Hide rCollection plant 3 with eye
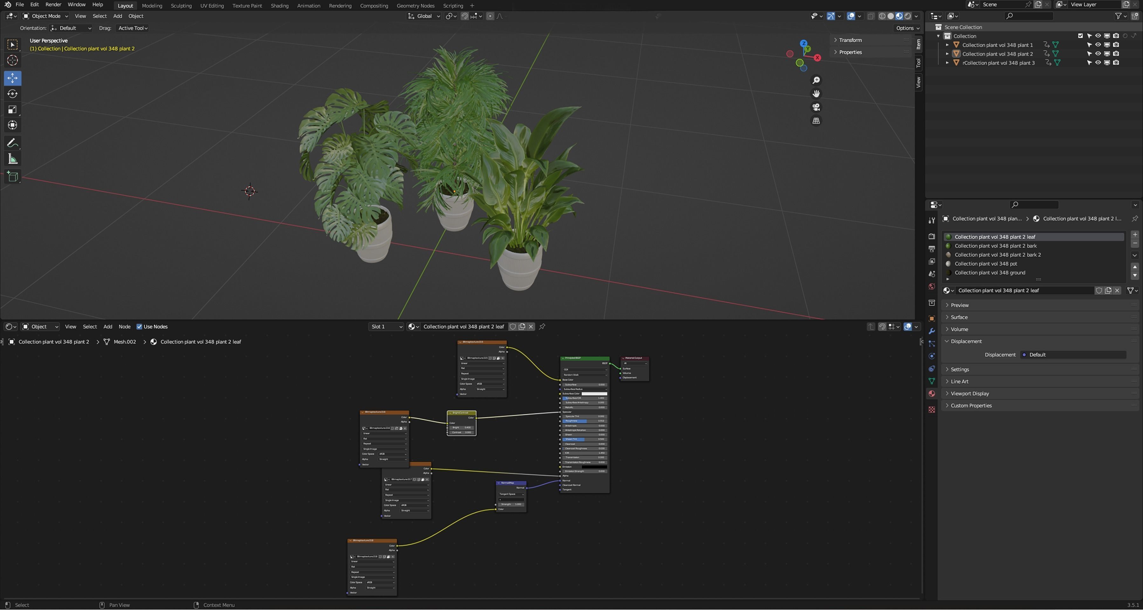This screenshot has width=1143, height=610. coord(1098,63)
